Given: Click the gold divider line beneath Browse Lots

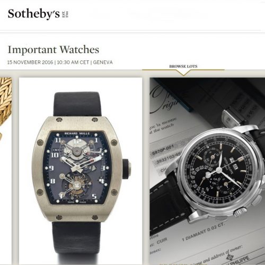Looking at the screenshot, I should (x=183, y=70).
